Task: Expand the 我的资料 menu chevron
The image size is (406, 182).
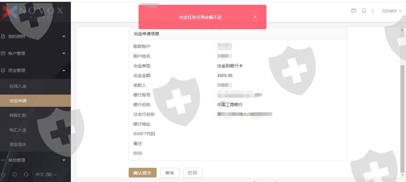Action: pos(64,36)
